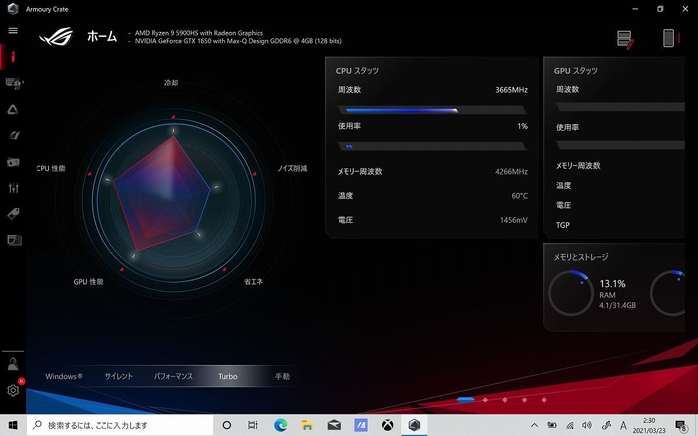
Task: Show hidden system tray icons
Action: point(535,425)
